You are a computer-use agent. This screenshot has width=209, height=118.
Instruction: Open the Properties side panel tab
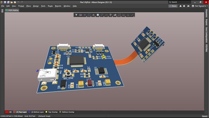coord(206,13)
